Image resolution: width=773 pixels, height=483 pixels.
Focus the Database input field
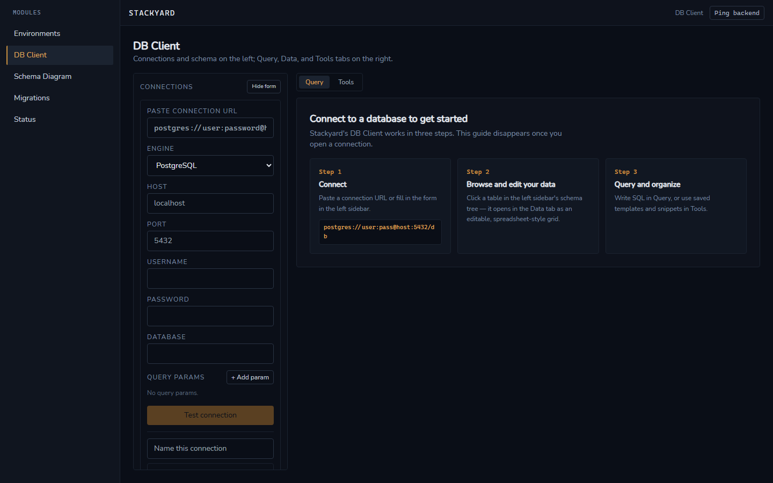[x=210, y=354]
